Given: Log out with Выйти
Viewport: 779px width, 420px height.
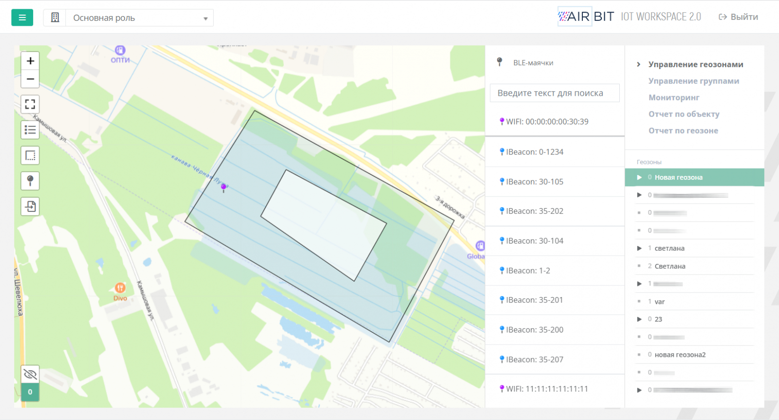Looking at the screenshot, I should point(739,17).
